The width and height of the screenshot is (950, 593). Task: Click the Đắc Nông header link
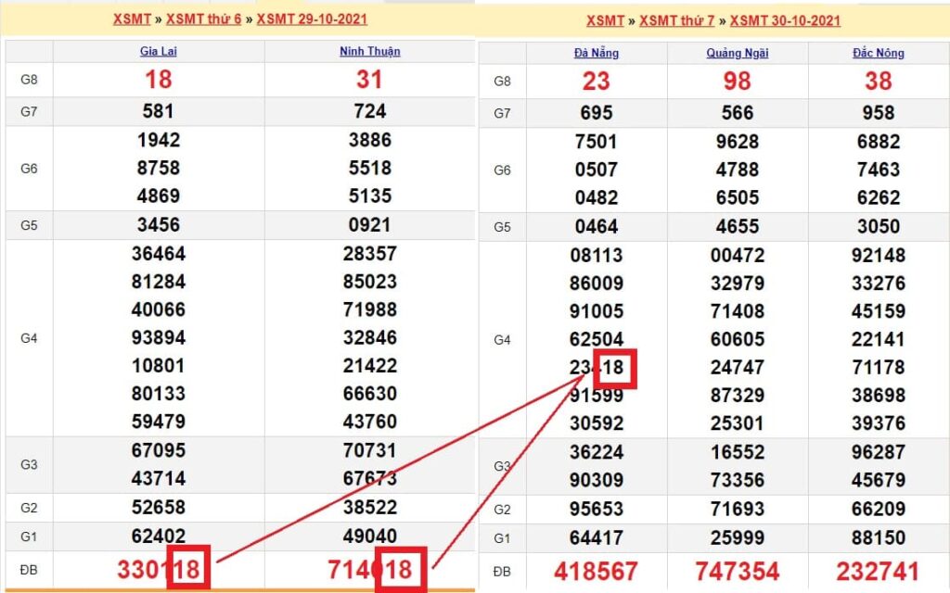point(878,54)
